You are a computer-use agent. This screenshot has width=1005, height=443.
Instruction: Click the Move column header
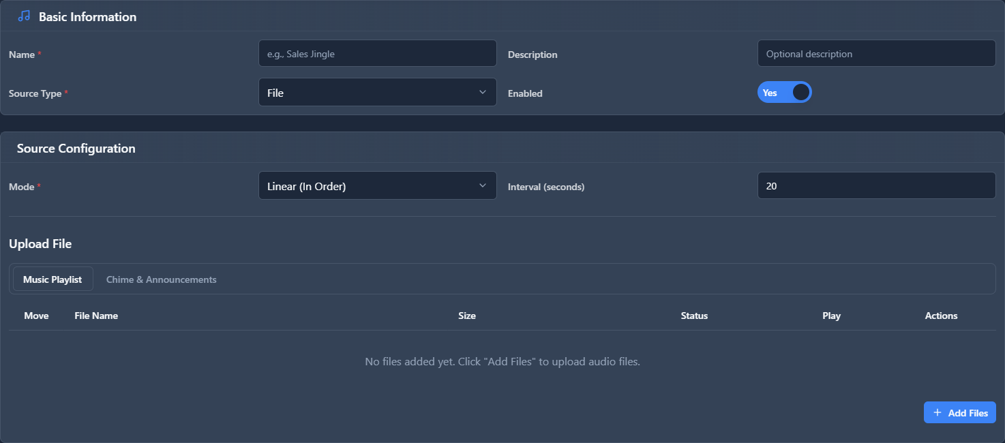36,316
